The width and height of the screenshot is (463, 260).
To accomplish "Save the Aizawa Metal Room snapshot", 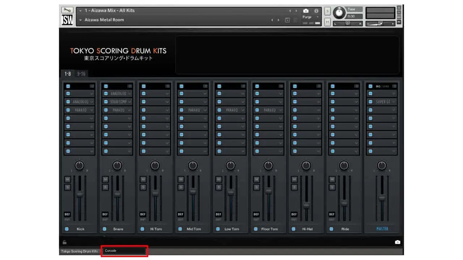I will coord(287,20).
